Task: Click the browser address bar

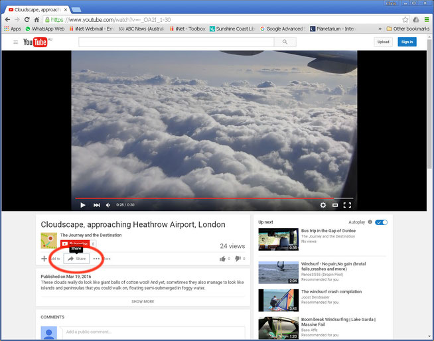Action: 226,20
